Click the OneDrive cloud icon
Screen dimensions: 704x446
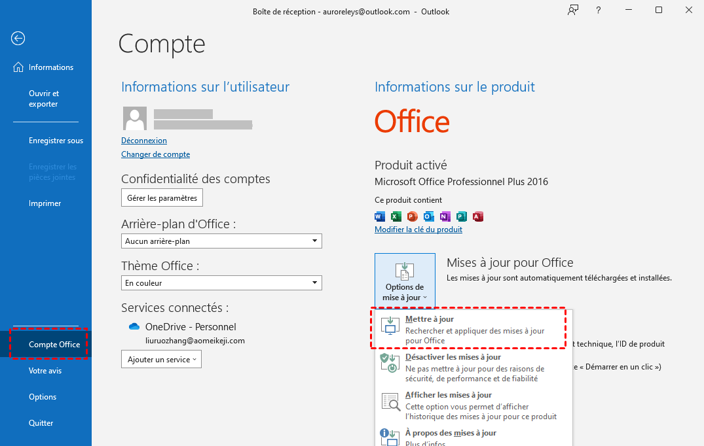[x=134, y=326]
